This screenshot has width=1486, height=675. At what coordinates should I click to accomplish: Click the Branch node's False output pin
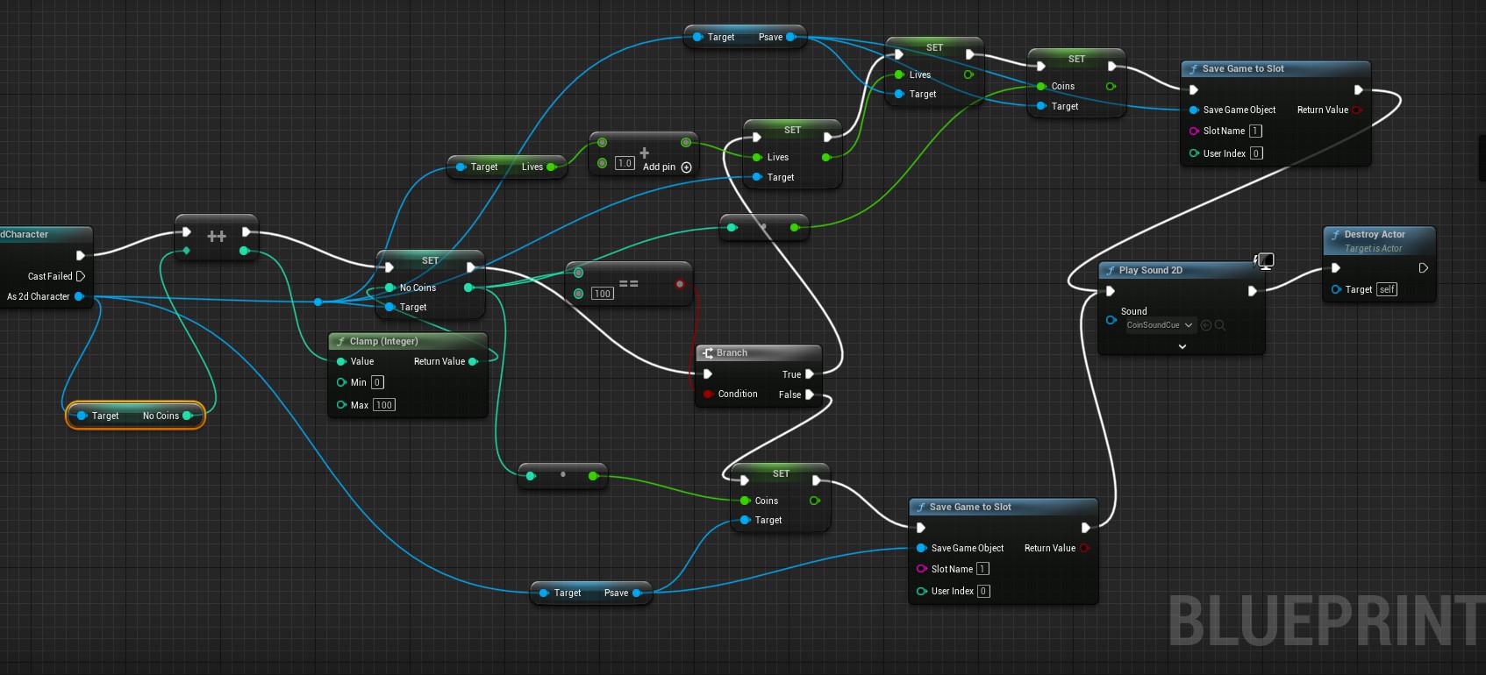[x=810, y=394]
